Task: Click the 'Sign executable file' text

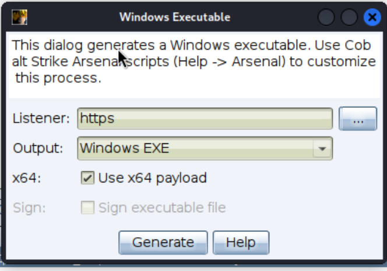Action: pyautogui.click(x=161, y=207)
